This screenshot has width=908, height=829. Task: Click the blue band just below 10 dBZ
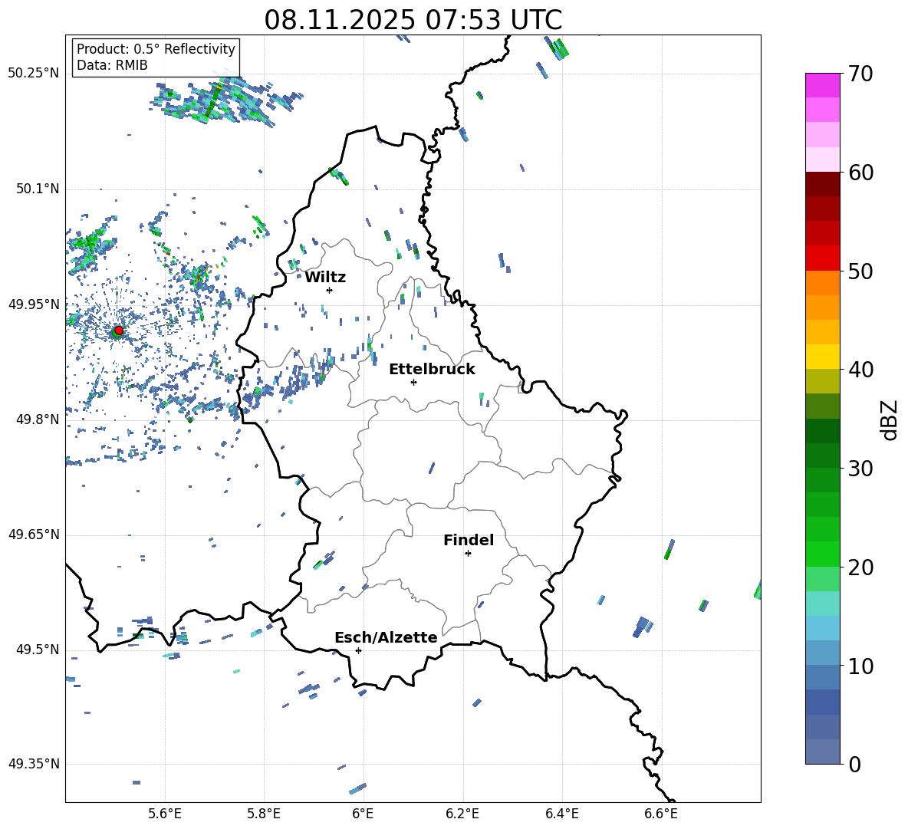(x=823, y=677)
